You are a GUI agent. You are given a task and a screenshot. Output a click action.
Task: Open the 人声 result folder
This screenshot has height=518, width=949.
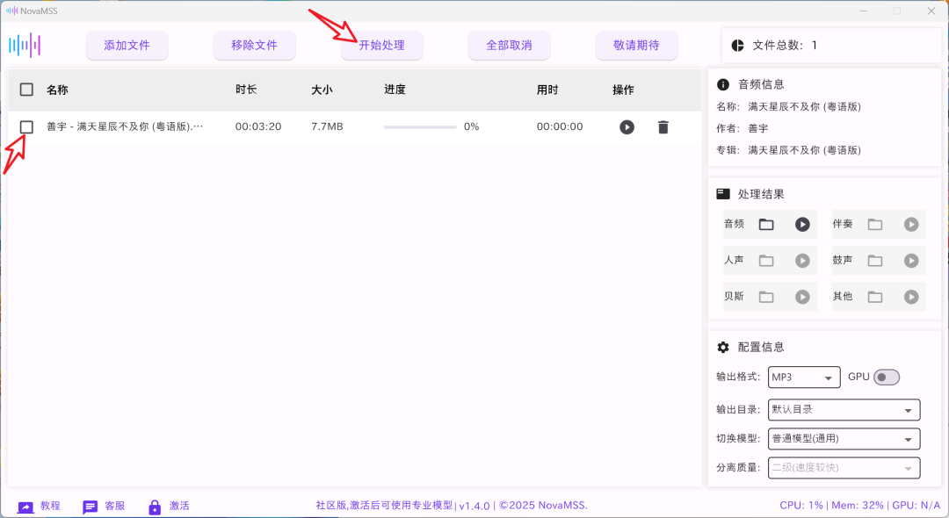[766, 261]
